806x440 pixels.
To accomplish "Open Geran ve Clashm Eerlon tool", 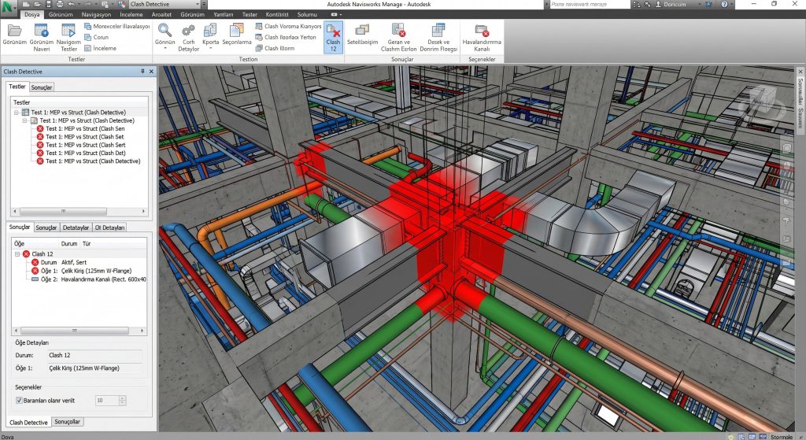I will [398, 37].
